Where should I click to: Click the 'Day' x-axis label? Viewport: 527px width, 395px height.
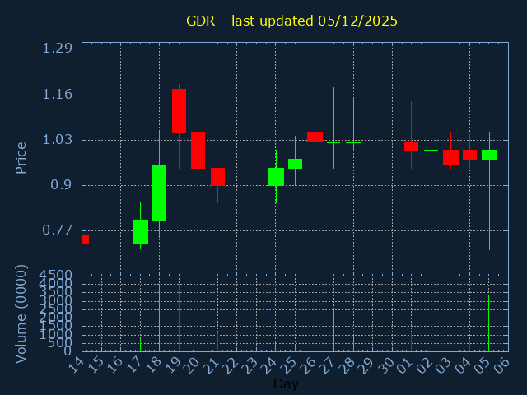coord(286,383)
